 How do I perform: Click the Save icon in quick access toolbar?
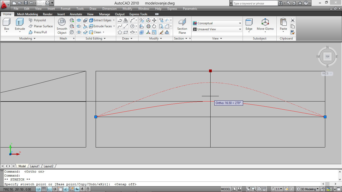tap(26, 3)
